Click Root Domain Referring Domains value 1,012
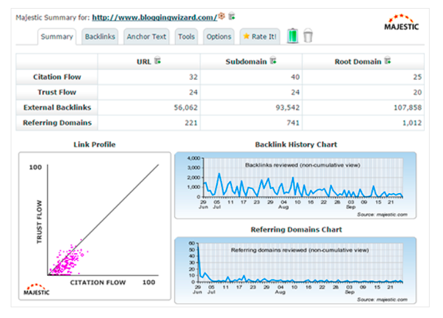Viewport: 443px width, 318px height. pos(412,123)
